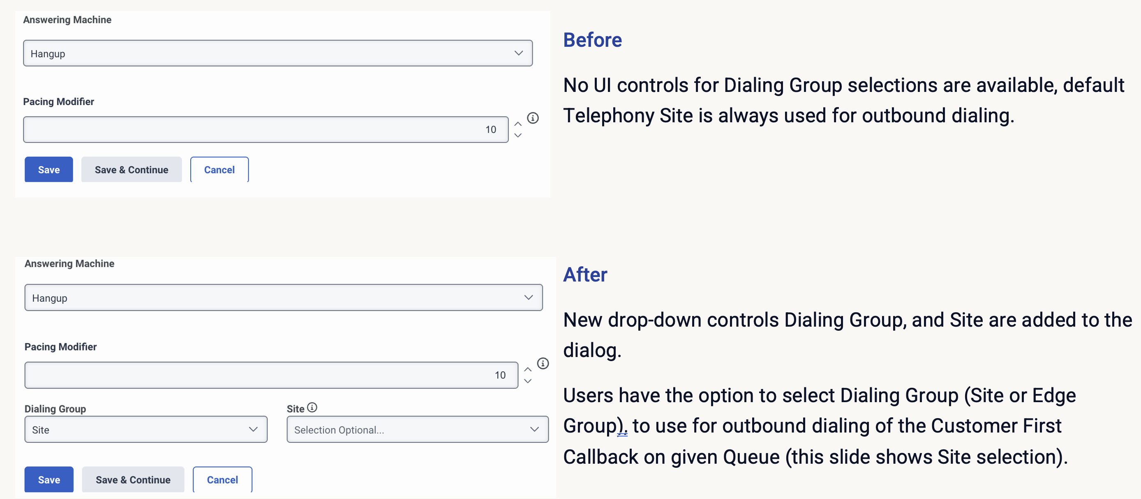The height and width of the screenshot is (499, 1141).
Task: Click the Save button in the Before dialog
Action: coord(49,170)
